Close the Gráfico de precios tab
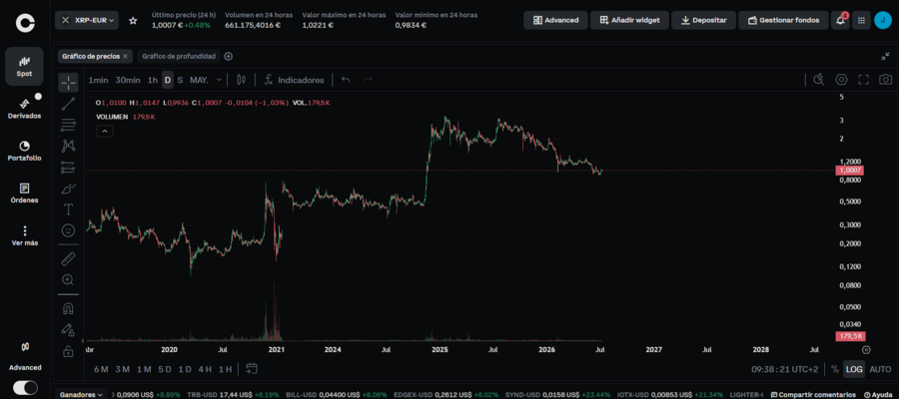 pos(126,56)
